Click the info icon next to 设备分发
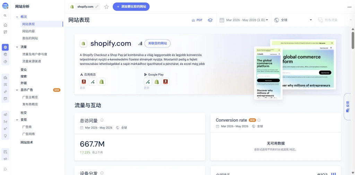The image size is (355, 175). point(102,173)
